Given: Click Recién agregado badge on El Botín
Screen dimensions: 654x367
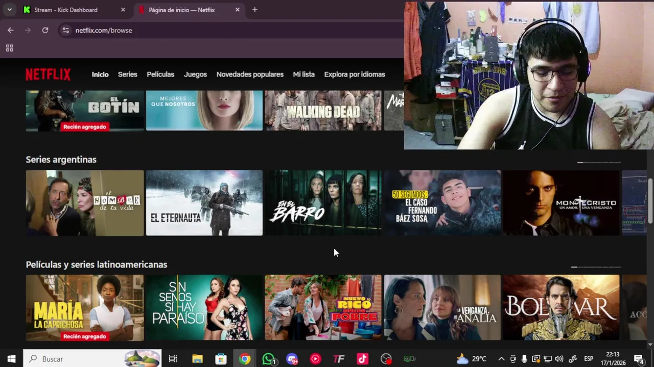Looking at the screenshot, I should tap(85, 127).
